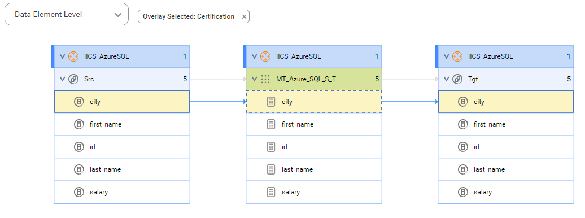Click the column icon for Tgt first_name

[x=463, y=124]
